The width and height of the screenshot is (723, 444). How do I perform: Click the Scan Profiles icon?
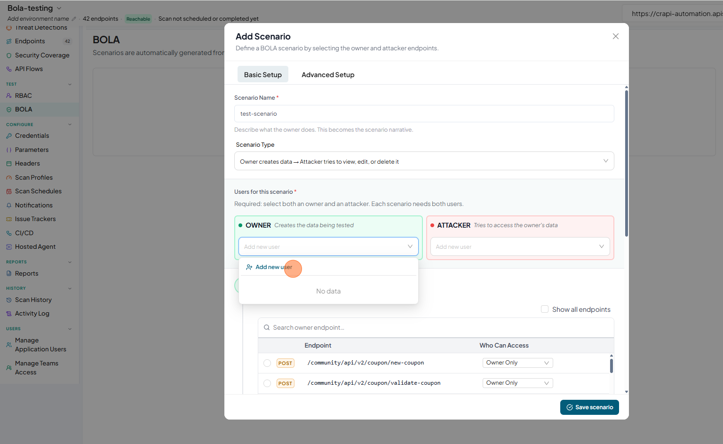(9, 178)
